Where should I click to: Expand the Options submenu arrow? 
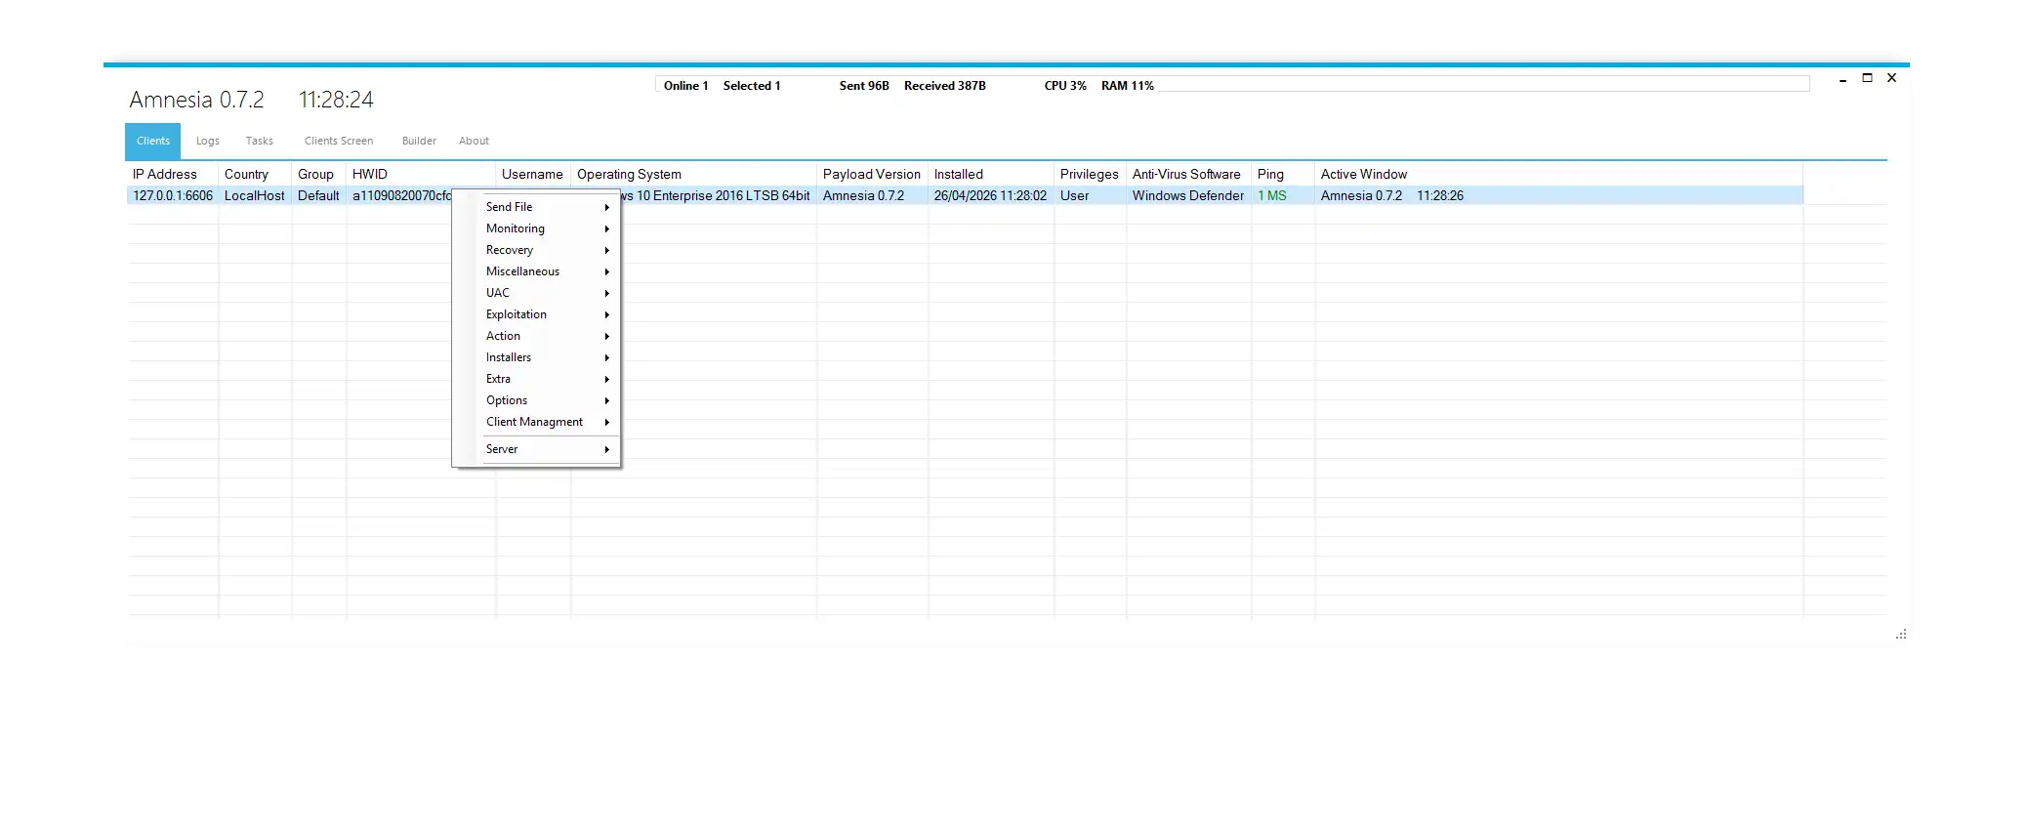[x=606, y=401]
